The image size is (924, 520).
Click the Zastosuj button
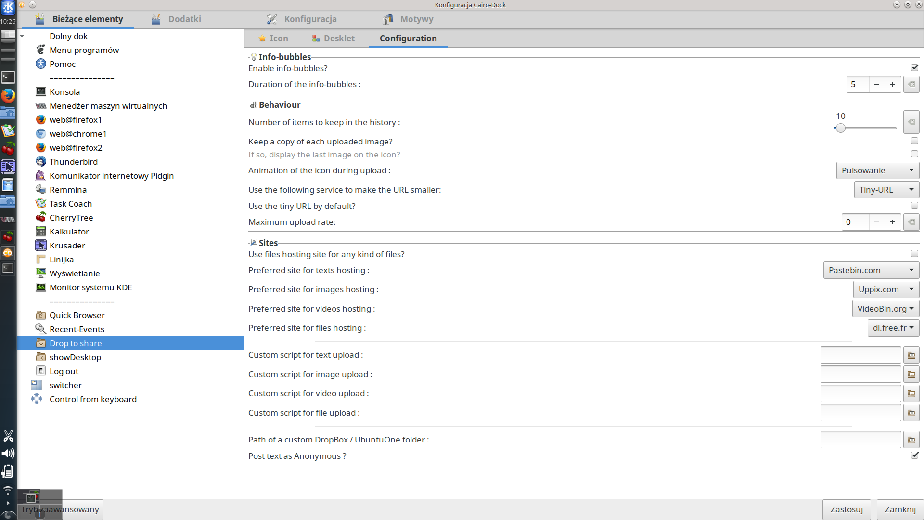[847, 509]
